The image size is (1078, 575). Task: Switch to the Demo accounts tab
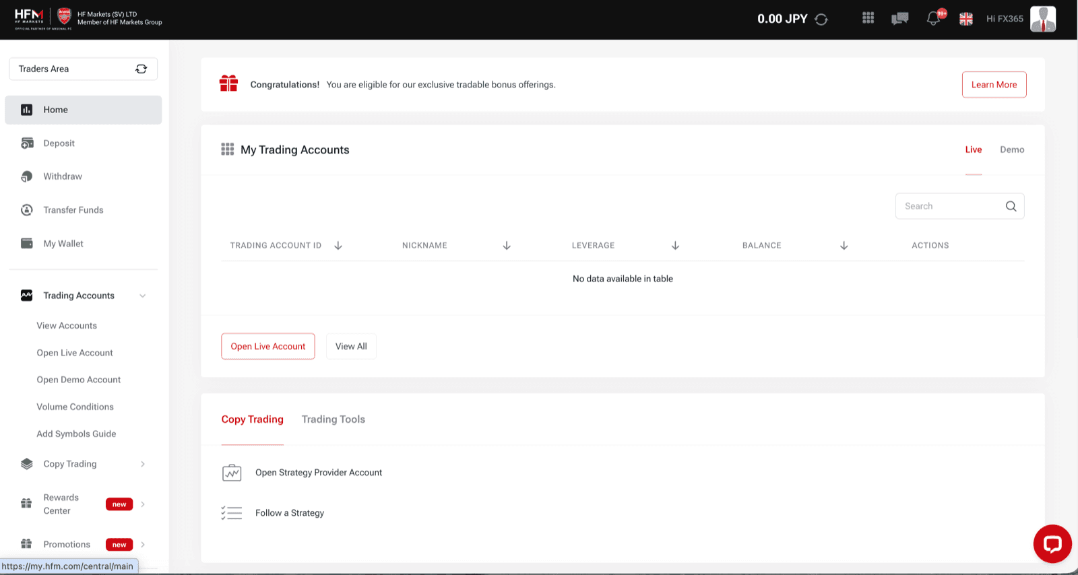click(x=1012, y=149)
